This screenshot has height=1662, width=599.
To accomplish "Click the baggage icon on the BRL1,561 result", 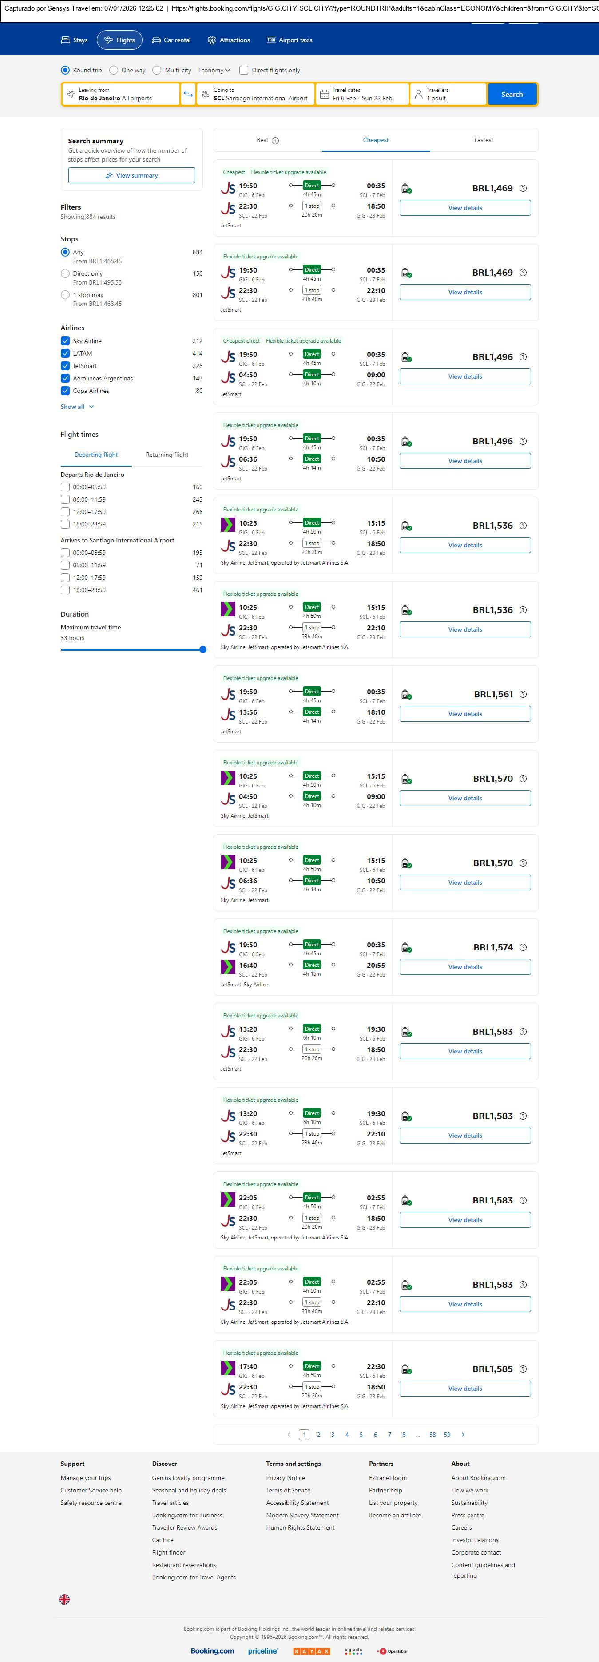I will pyautogui.click(x=407, y=695).
